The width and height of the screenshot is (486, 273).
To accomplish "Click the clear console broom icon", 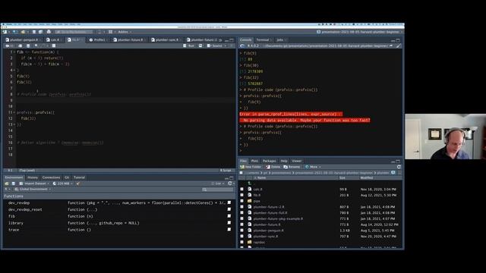I will (x=399, y=45).
